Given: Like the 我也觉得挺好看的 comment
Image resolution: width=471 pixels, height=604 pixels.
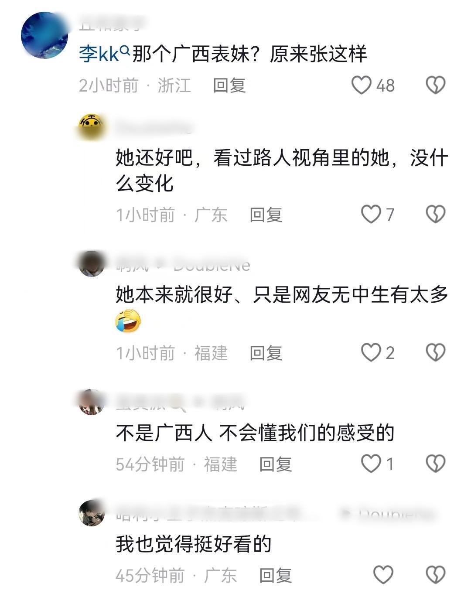Looking at the screenshot, I should point(383,575).
